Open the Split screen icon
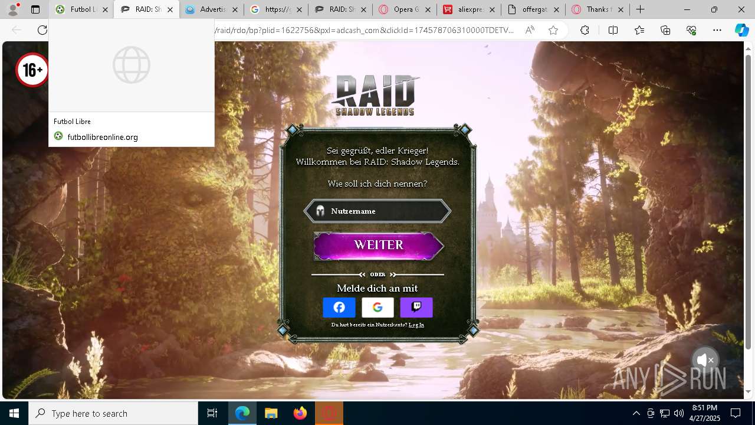 pos(613,30)
